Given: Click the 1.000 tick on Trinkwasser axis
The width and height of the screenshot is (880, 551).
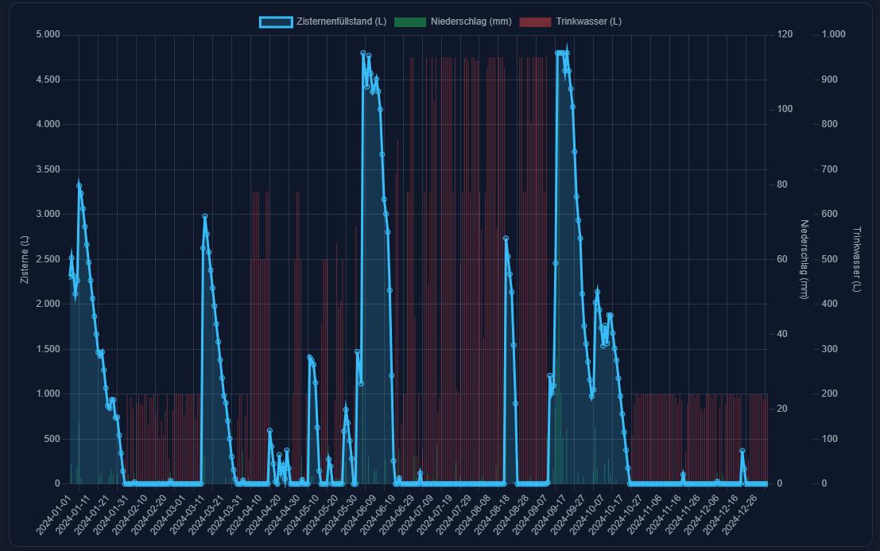Looking at the screenshot, I should [x=834, y=35].
